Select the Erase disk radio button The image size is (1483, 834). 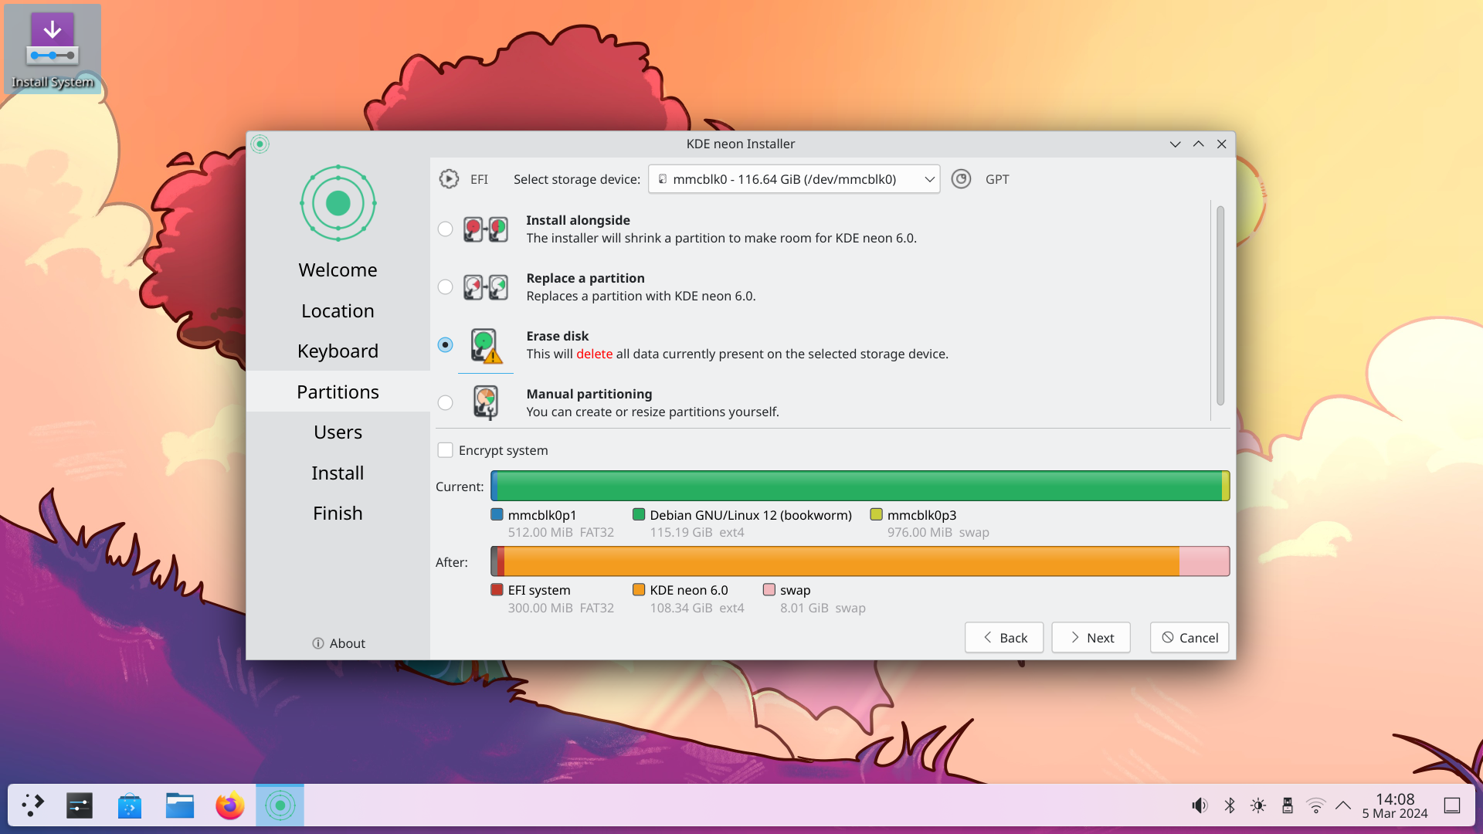[x=445, y=344]
